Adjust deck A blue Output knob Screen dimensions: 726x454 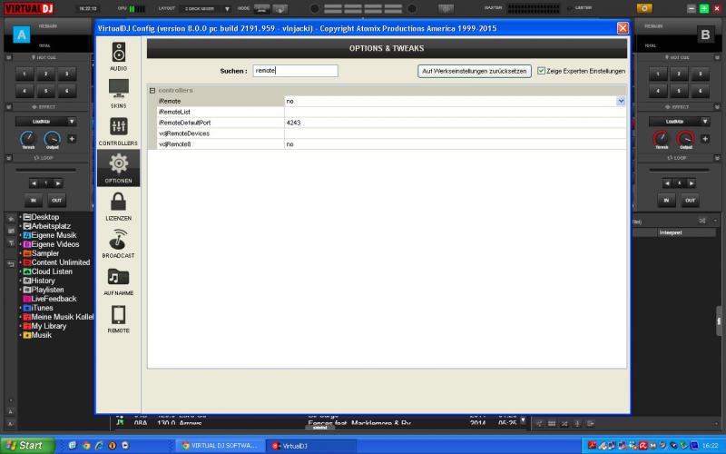pyautogui.click(x=52, y=138)
